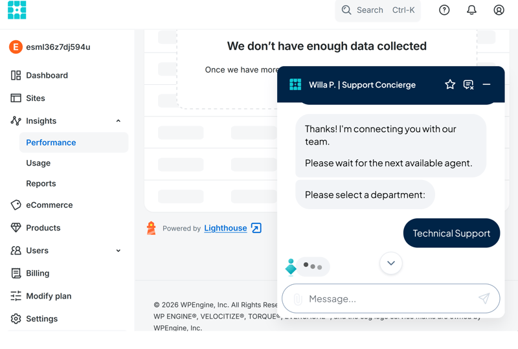
Task: Click the end chat icon in header
Action: (x=468, y=85)
